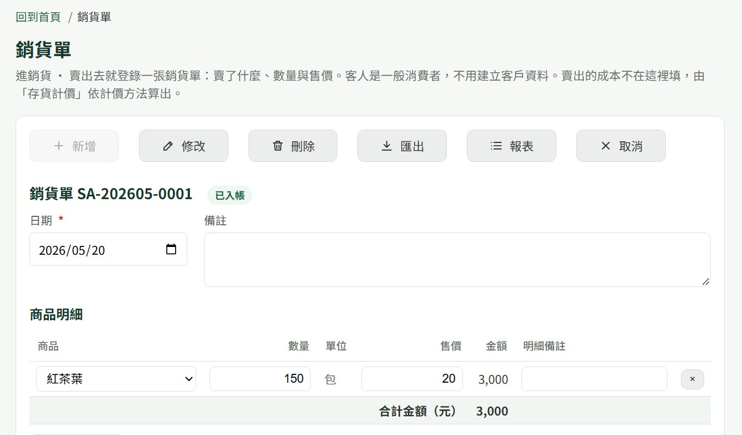This screenshot has width=742, height=435.
Task: Go back via 回到首頁 breadcrumb
Action: pyautogui.click(x=38, y=17)
